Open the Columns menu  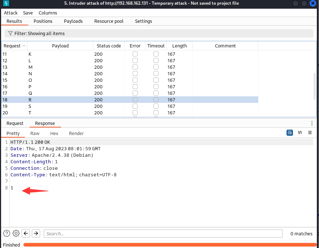pos(48,13)
